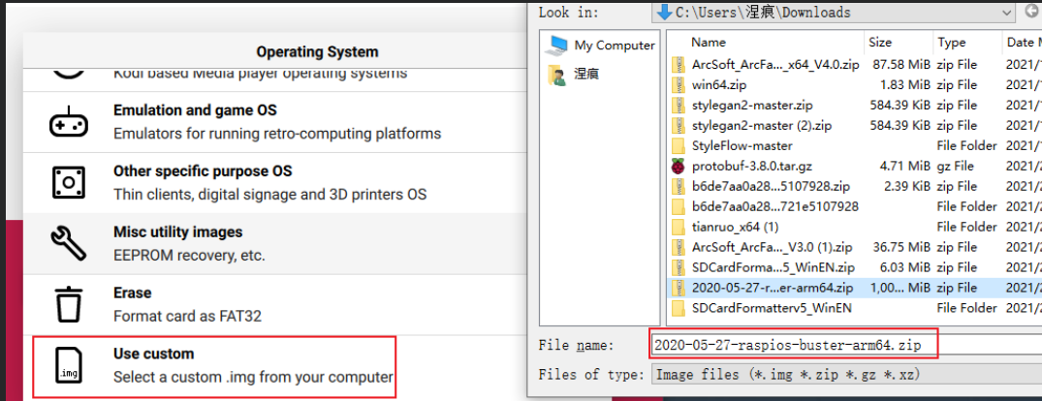The image size is (1042, 401).
Task: Select the Use custom .img file icon
Action: (68, 364)
